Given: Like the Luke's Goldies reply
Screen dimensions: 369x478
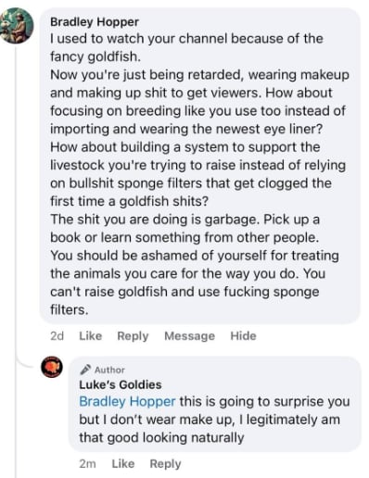Looking at the screenshot, I should coord(123,463).
